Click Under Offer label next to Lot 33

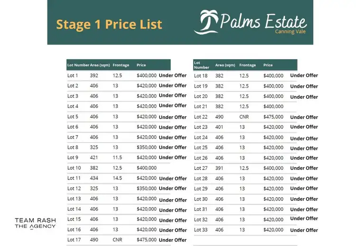304,230
